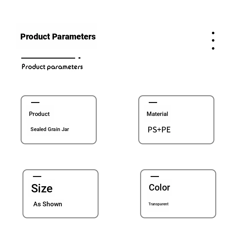Image resolution: width=231 pixels, height=230 pixels.
Task: Click the PS+PE material value
Action: coord(159,130)
